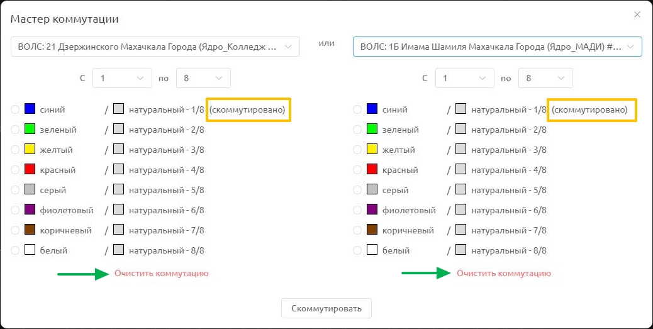
Task: Click the gray серый swatch in Имама Шамиля list
Action: 372,189
